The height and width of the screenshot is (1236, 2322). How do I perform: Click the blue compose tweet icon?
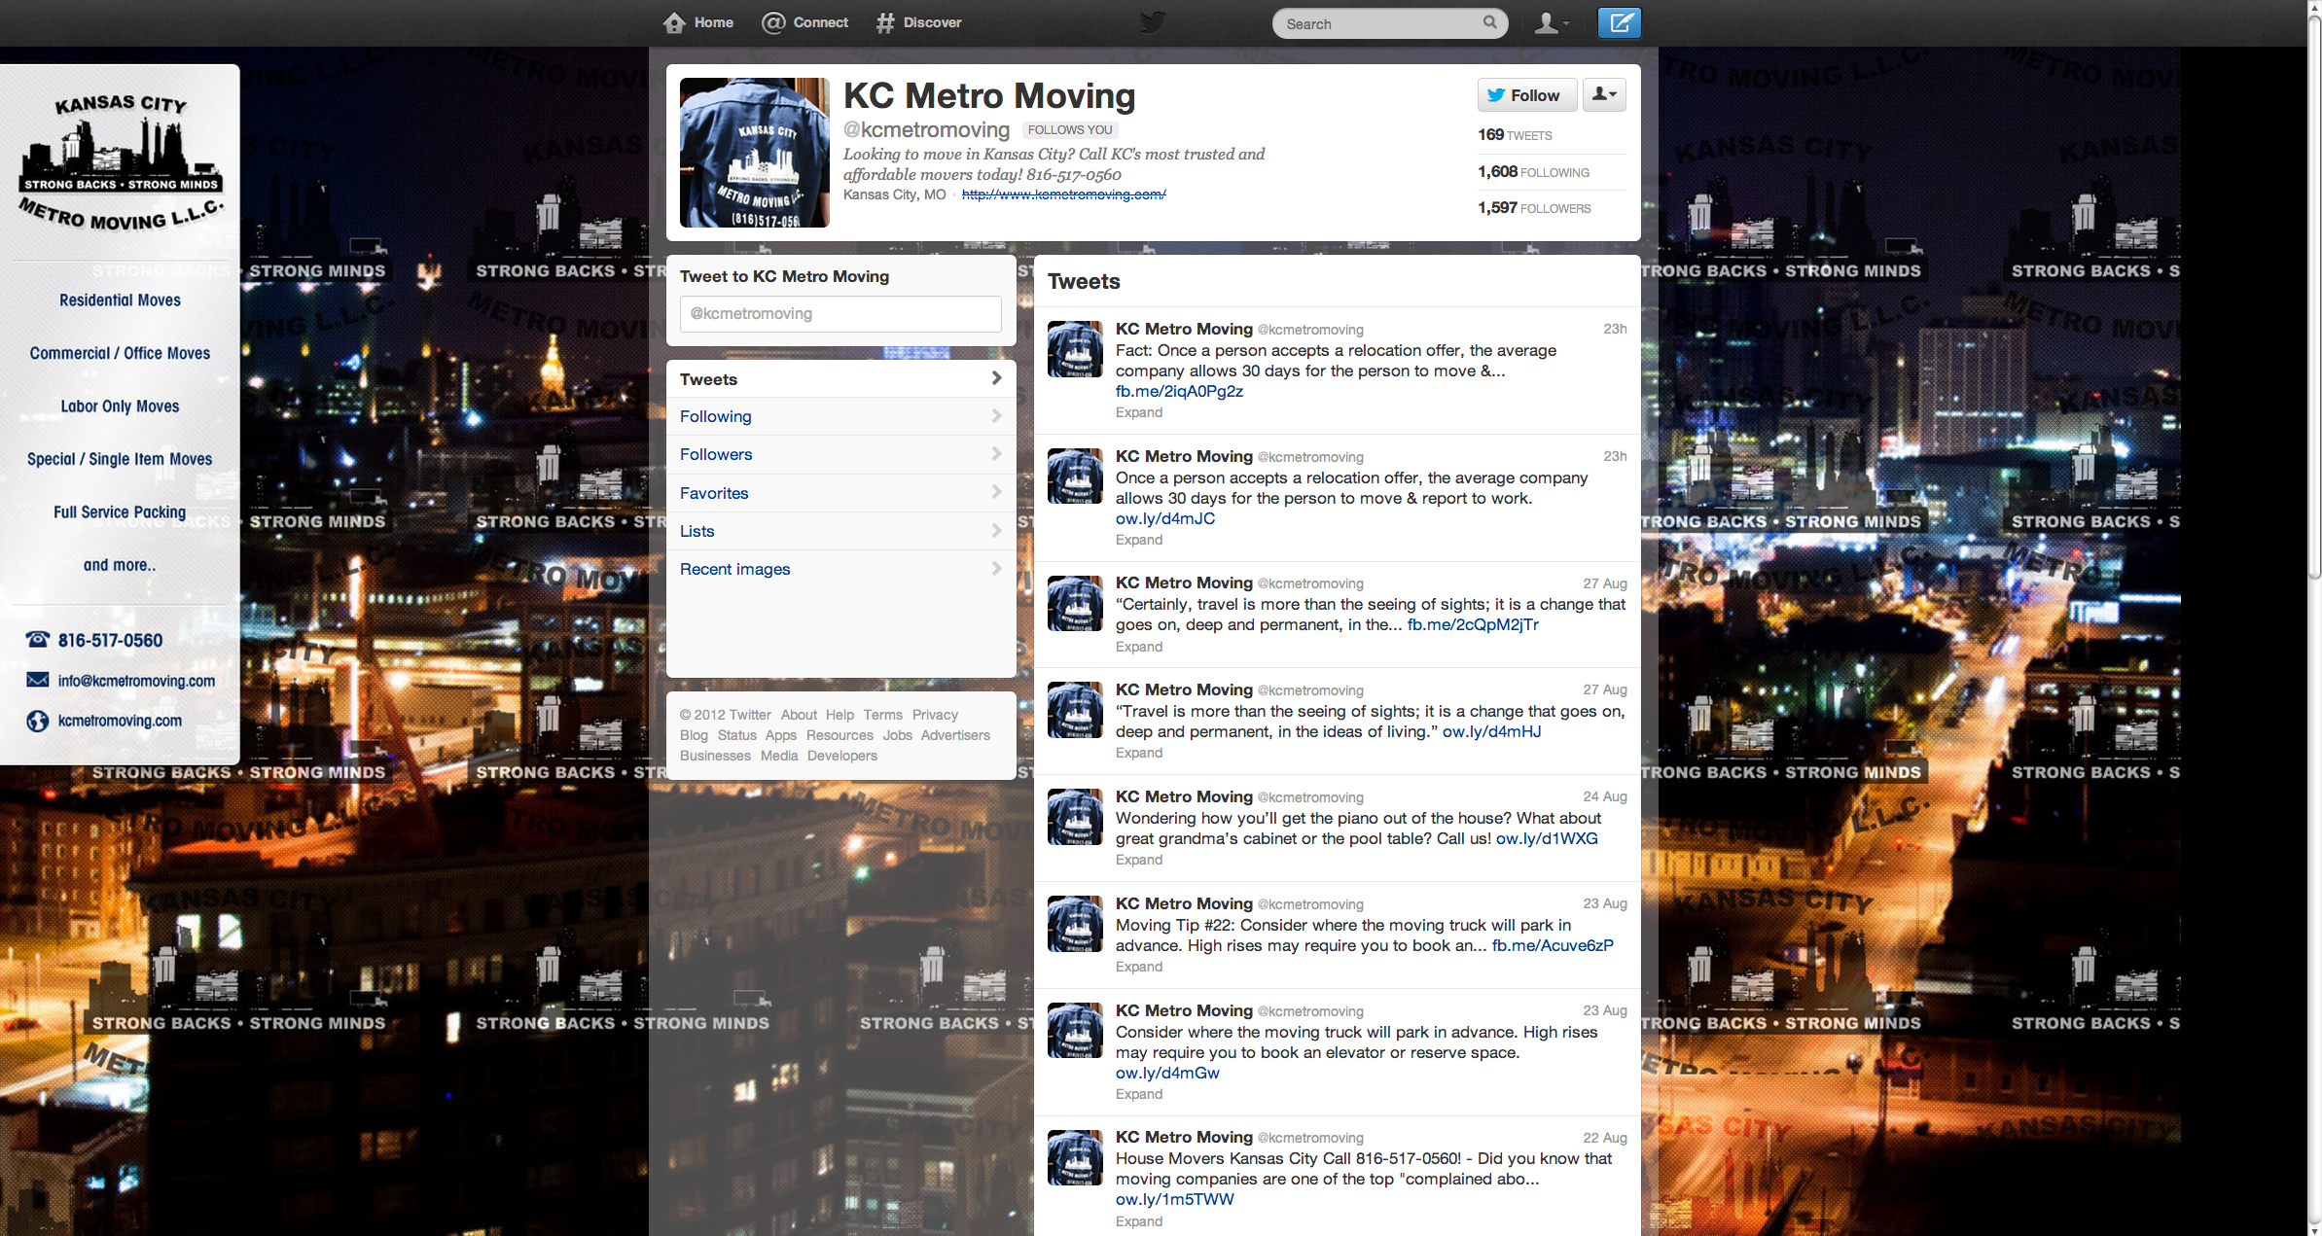(1620, 22)
